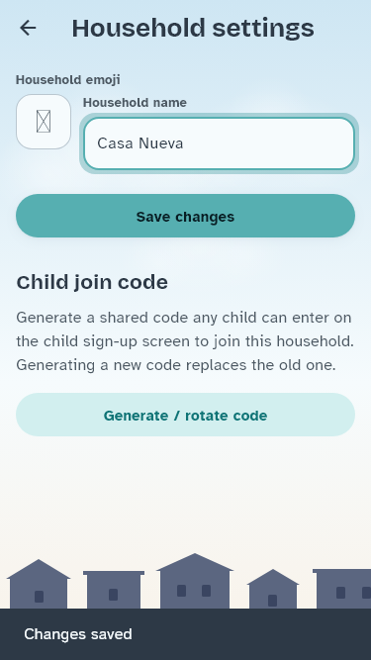Click the join code description paragraph

click(185, 341)
